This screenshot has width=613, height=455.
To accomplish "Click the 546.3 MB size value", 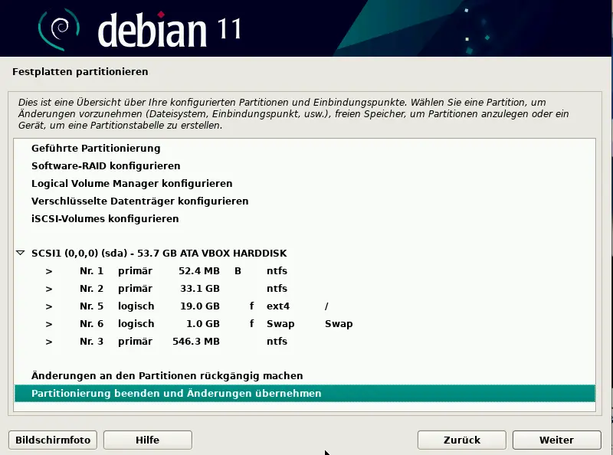I will pos(196,342).
